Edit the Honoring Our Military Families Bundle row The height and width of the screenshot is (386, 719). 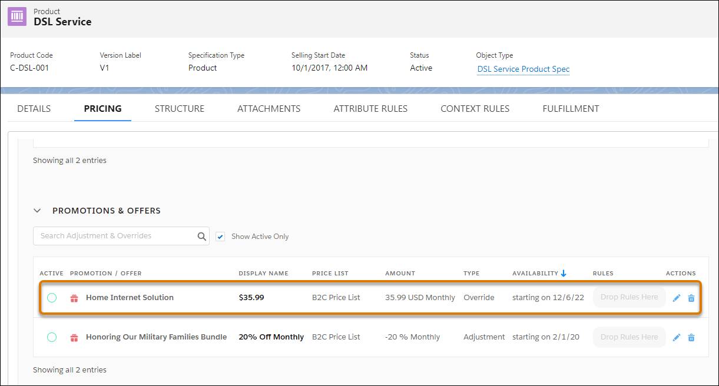[x=676, y=338]
